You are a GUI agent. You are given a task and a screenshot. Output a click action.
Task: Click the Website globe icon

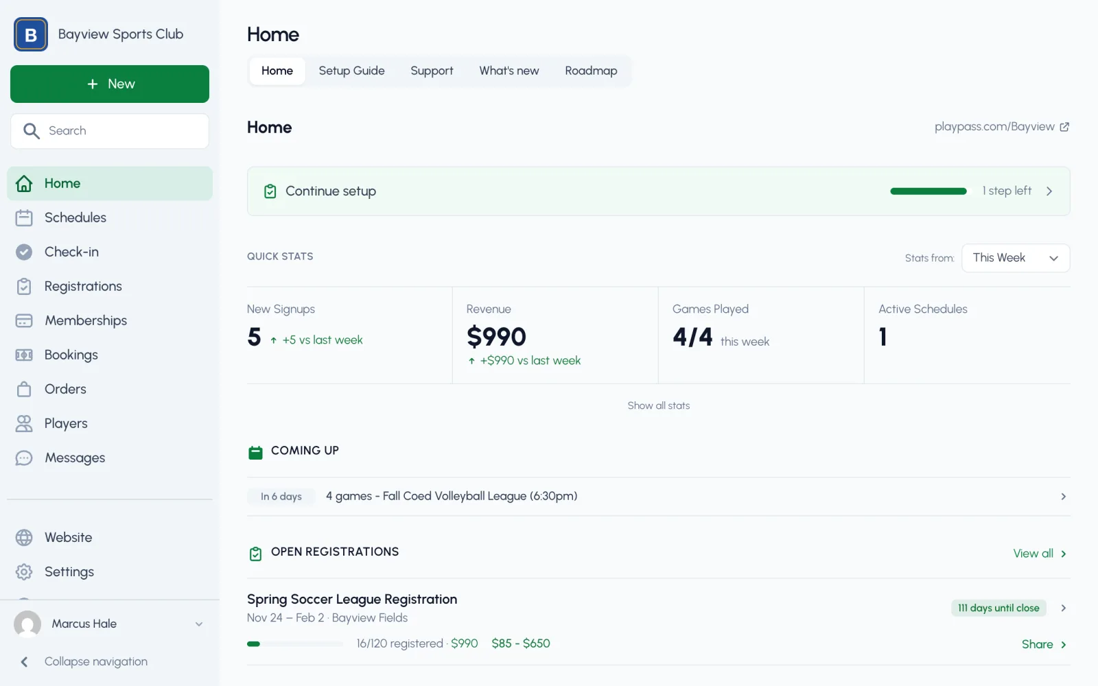click(x=24, y=537)
